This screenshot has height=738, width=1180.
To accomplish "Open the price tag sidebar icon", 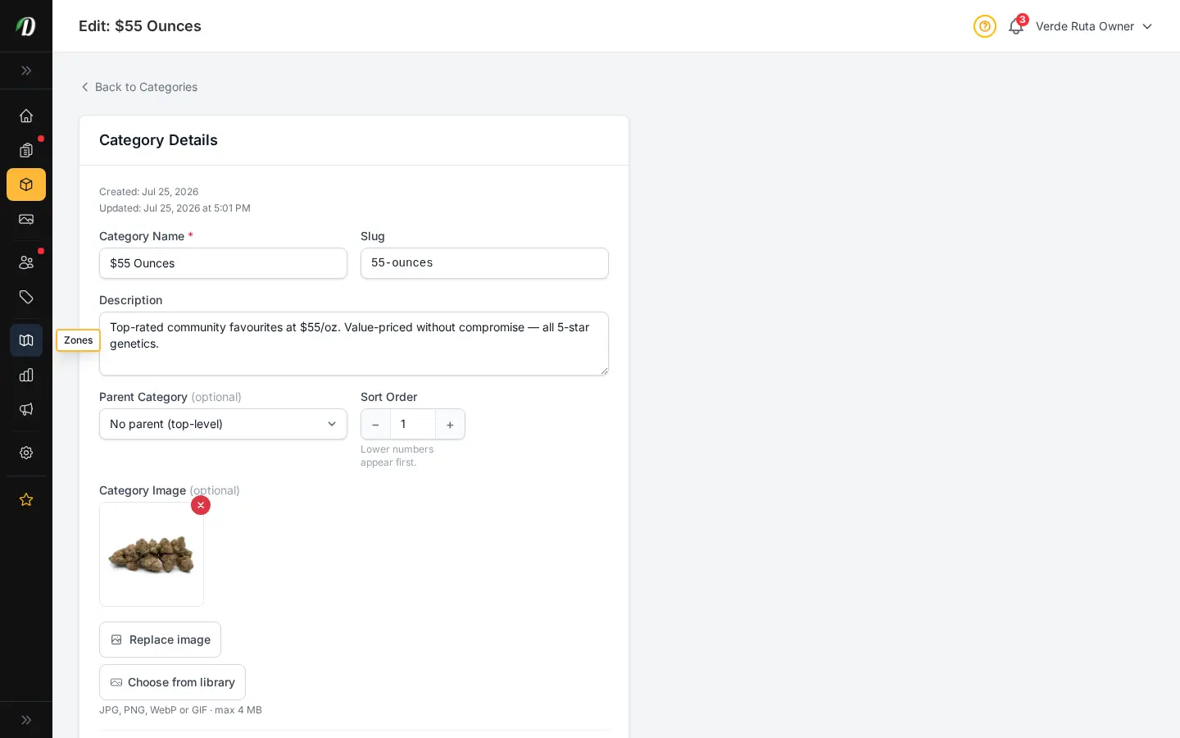I will pos(26,297).
